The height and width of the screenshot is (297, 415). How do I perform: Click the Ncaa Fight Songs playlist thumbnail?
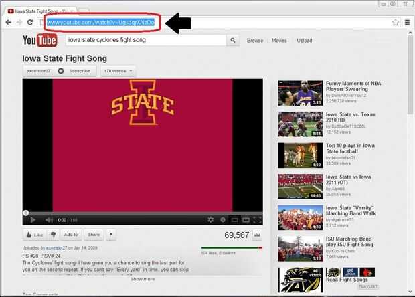301,280
